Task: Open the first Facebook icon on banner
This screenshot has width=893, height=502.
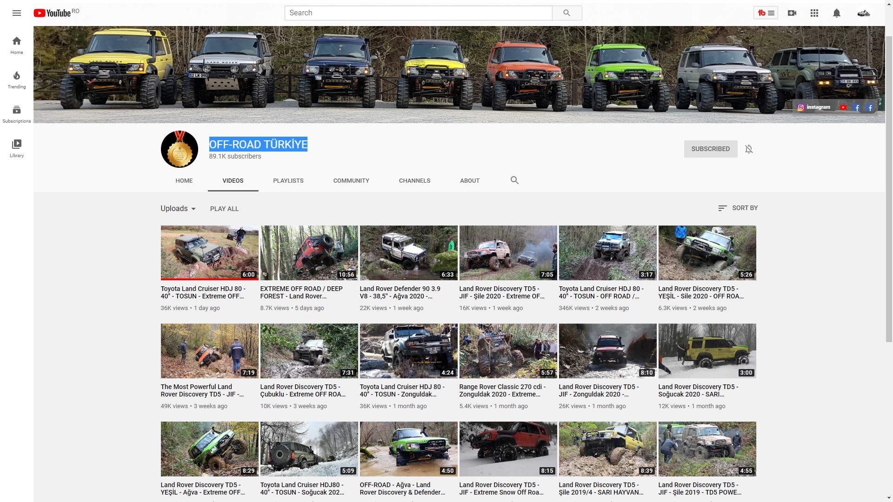Action: coord(857,107)
